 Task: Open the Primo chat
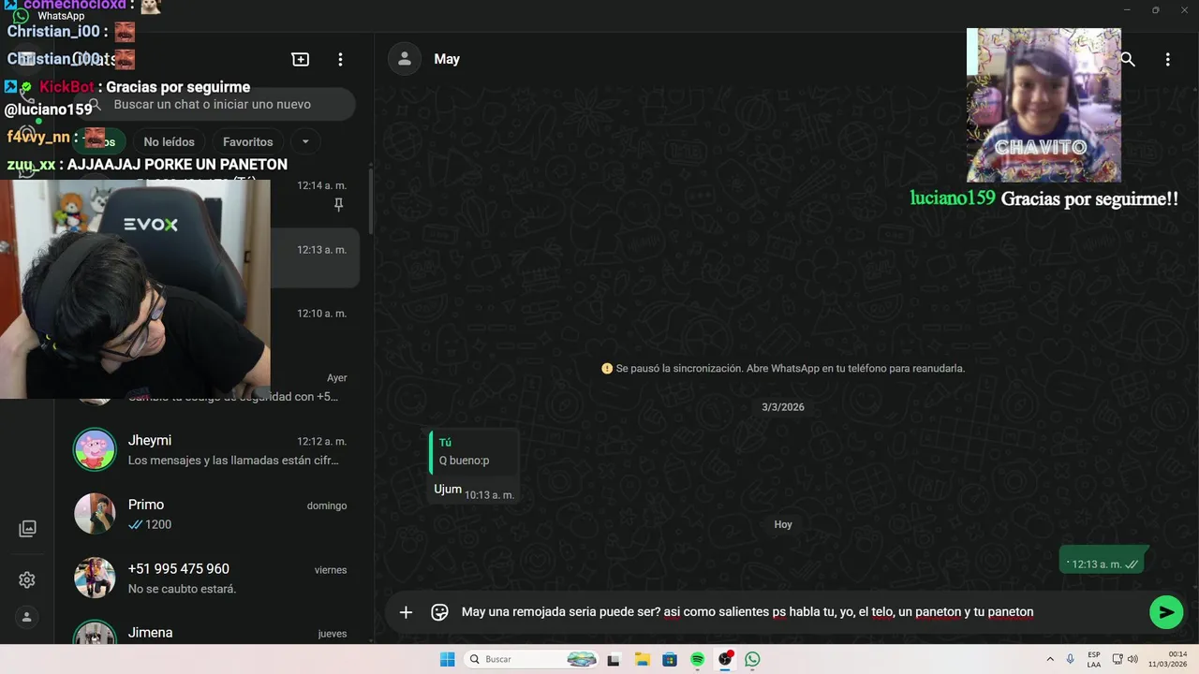coord(210,514)
